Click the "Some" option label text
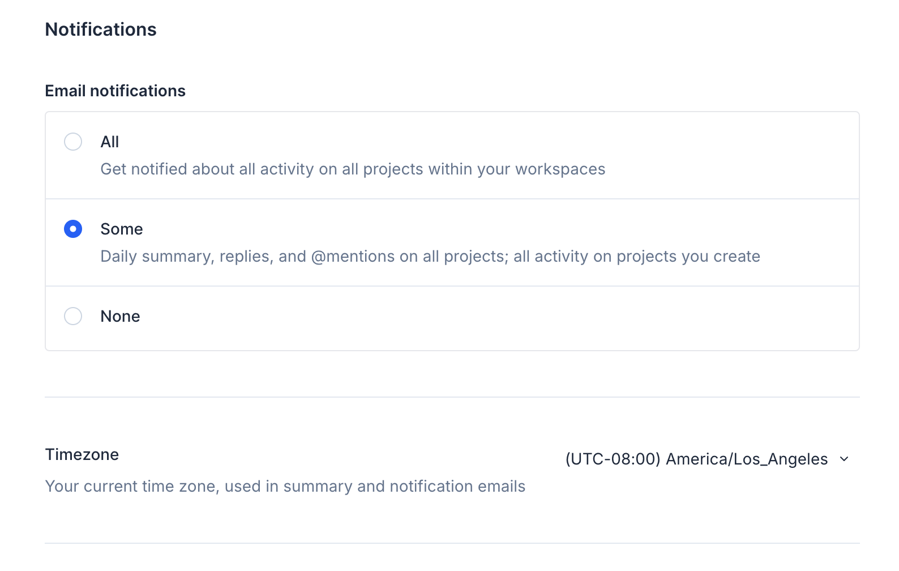The width and height of the screenshot is (899, 571). coord(122,229)
